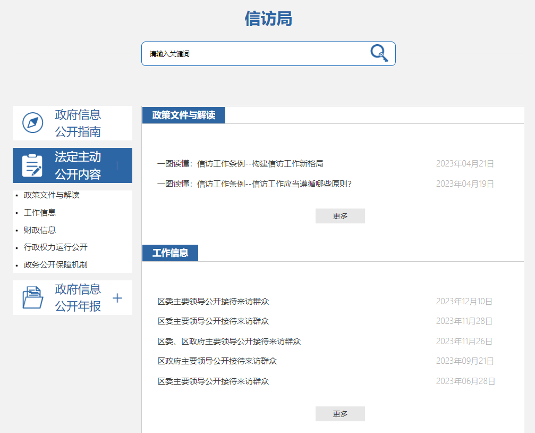Click the folder icon for 政府信息公开年报
Viewport: 535px width, 433px height.
point(33,297)
